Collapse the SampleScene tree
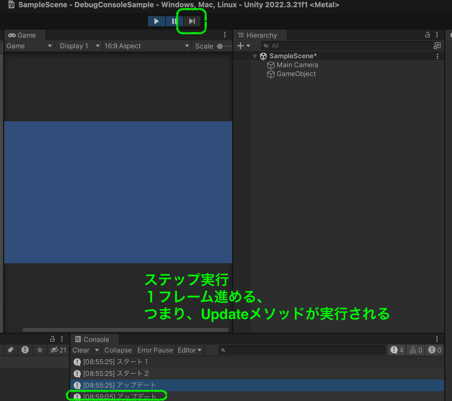Image resolution: width=452 pixels, height=401 pixels. pyautogui.click(x=254, y=56)
